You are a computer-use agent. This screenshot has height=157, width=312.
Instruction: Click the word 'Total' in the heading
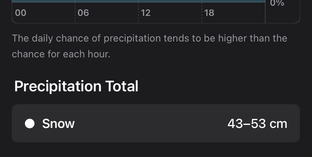121,86
